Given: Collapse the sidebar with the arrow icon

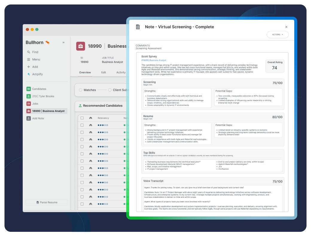Looking at the screenshot, I should coord(64,42).
